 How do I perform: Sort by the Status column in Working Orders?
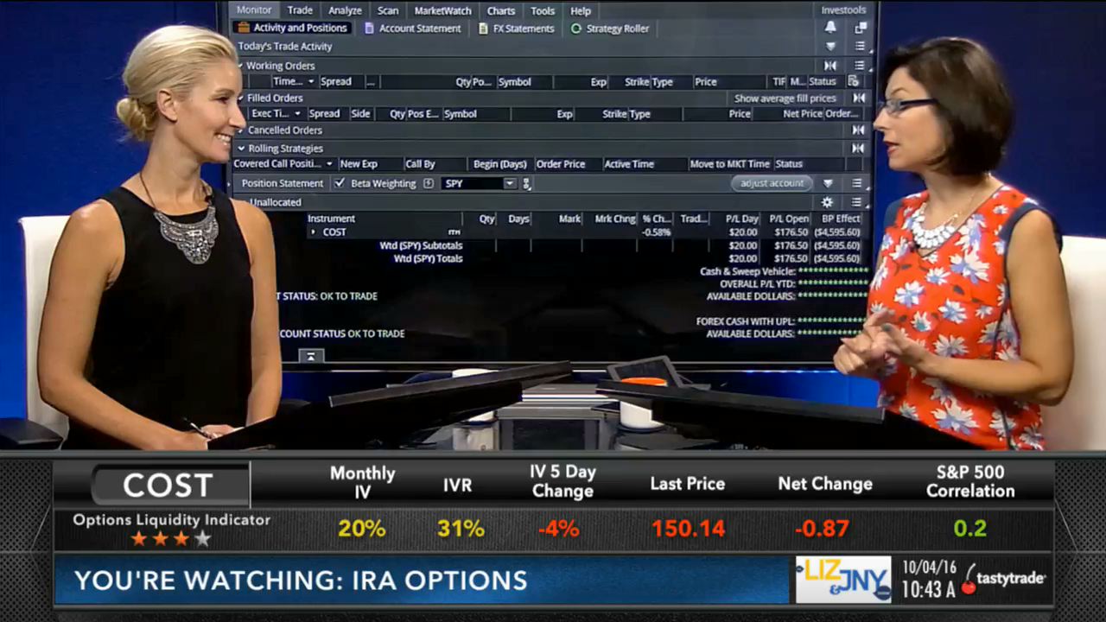(x=823, y=81)
